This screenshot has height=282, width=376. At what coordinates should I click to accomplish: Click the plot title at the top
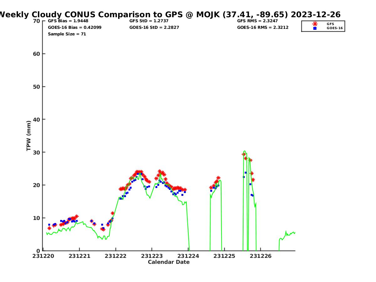(170, 14)
